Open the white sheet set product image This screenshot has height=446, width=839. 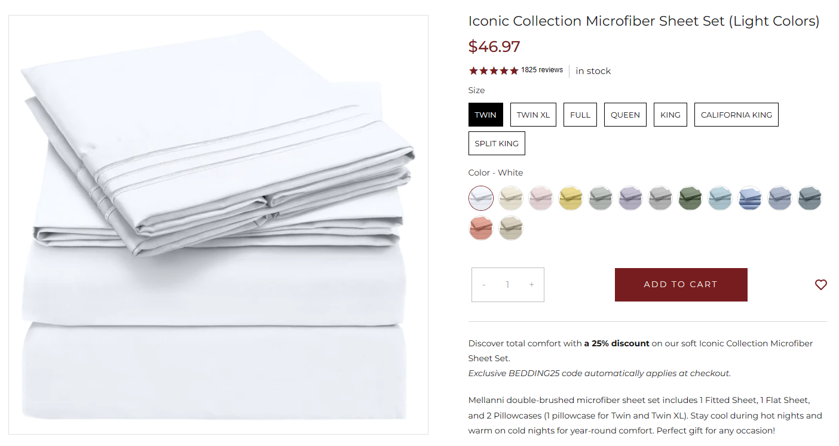point(218,224)
